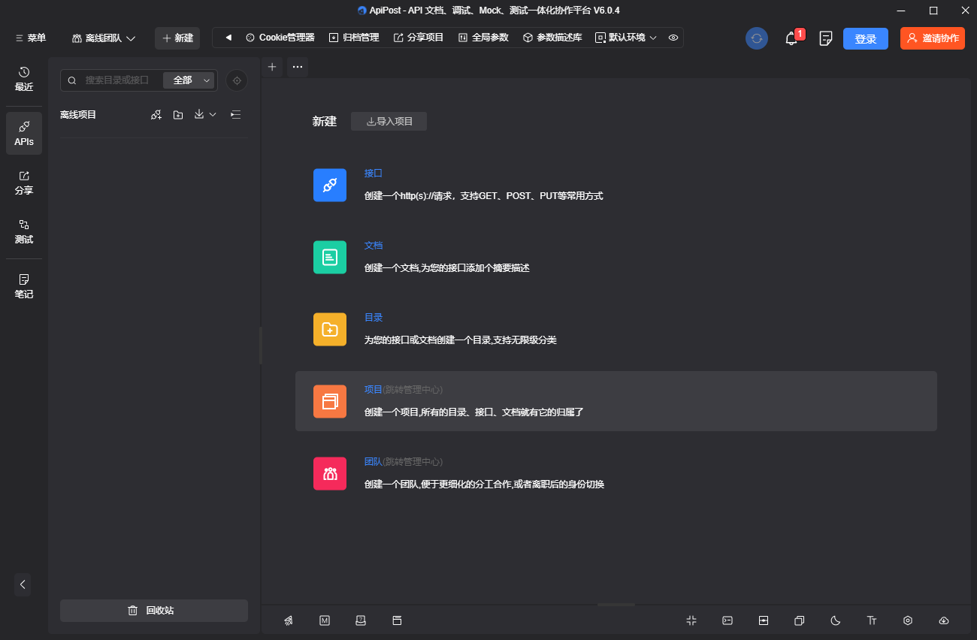Open the 接口 creation link

pos(374,173)
